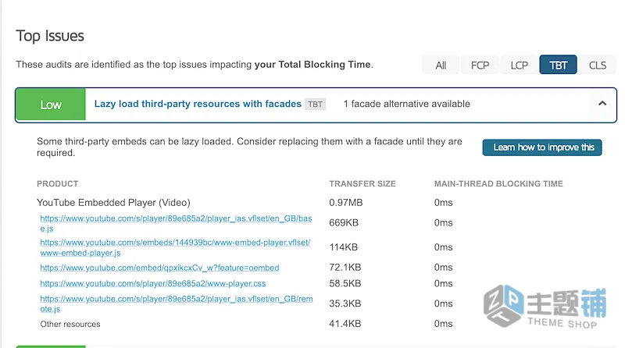Open the player_ias remote.js link

pos(177,304)
